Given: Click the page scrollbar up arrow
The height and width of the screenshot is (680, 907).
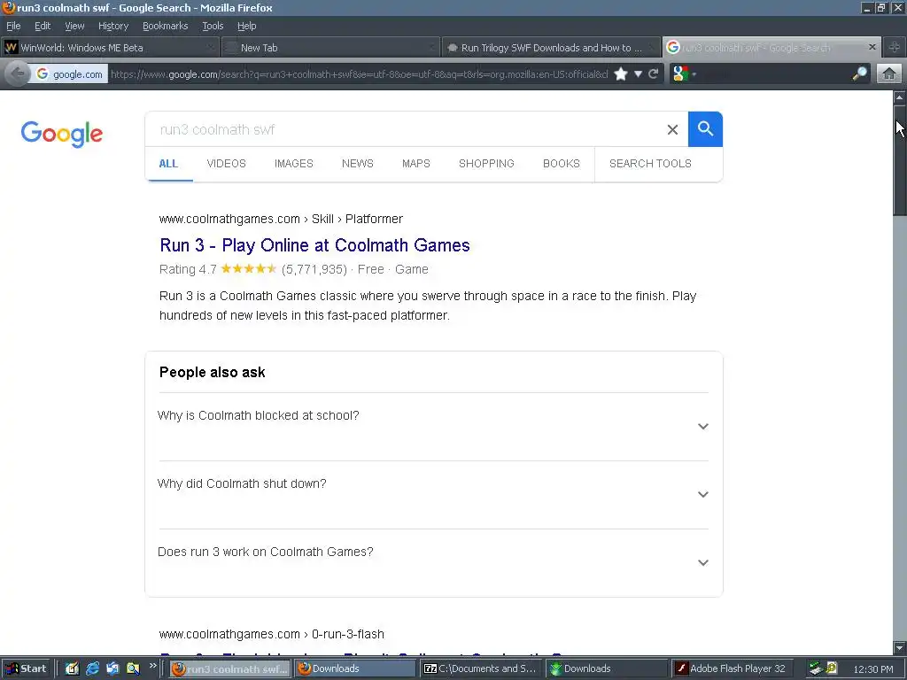Looking at the screenshot, I should (900, 97).
